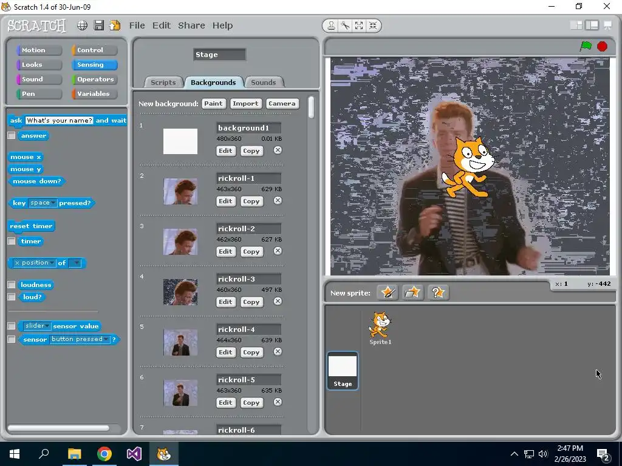Get a surprise sprite
Viewport: 622px width, 466px height.
click(438, 293)
